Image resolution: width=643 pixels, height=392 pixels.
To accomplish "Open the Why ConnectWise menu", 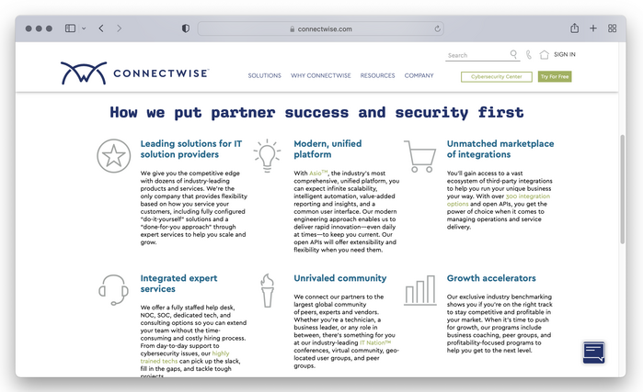I will point(321,75).
